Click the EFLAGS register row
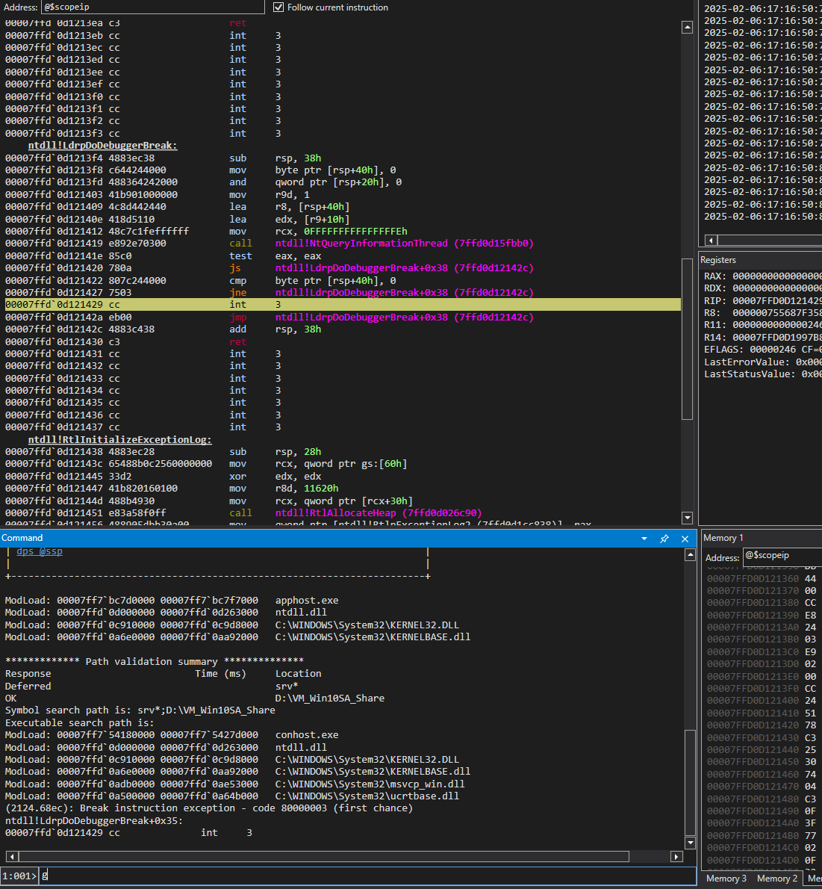The image size is (822, 889). (762, 350)
